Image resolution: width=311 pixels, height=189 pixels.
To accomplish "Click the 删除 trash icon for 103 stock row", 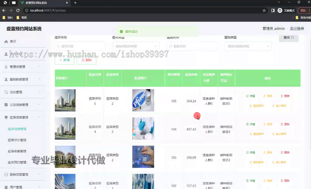I will tap(282, 152).
